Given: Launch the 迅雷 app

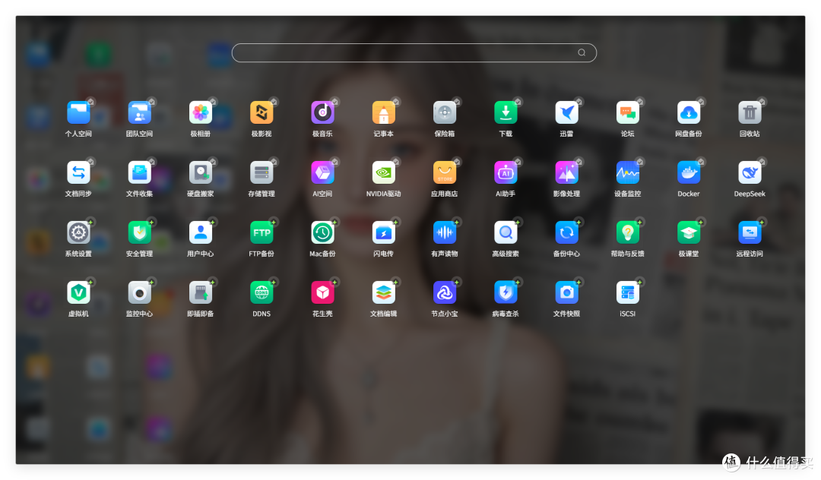Looking at the screenshot, I should (566, 112).
